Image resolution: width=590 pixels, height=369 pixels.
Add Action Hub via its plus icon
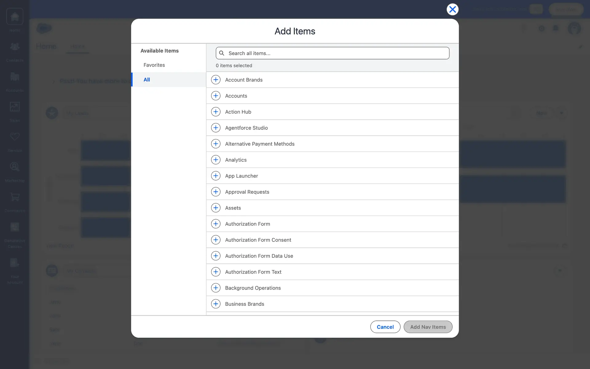point(216,112)
